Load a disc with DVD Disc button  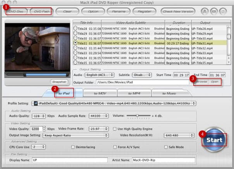click(16, 11)
